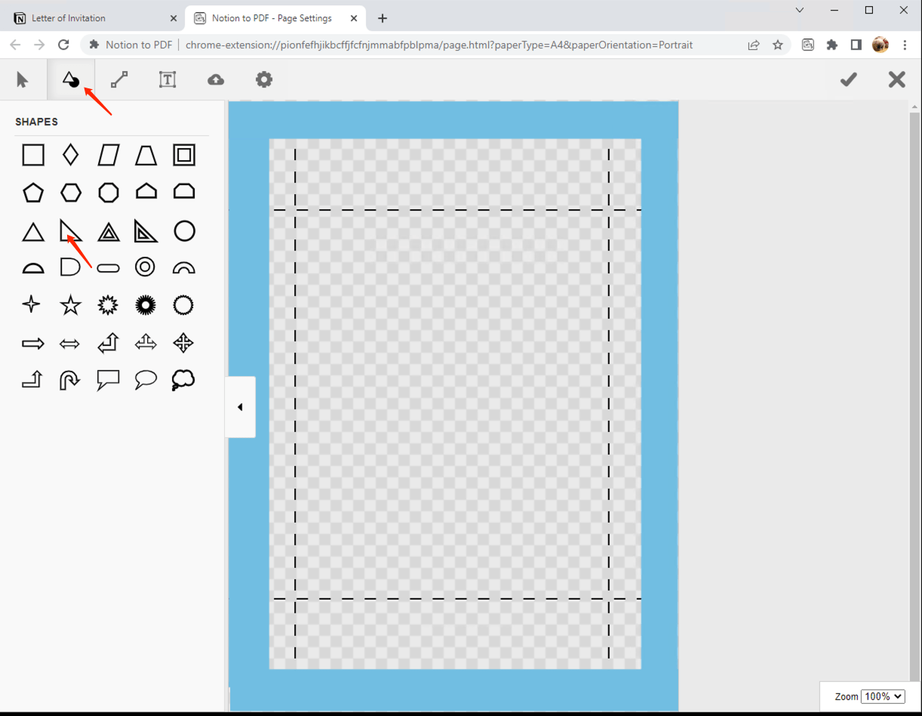Switch to the Notion to PDF Page Settings tab
The height and width of the screenshot is (716, 922).
point(268,17)
